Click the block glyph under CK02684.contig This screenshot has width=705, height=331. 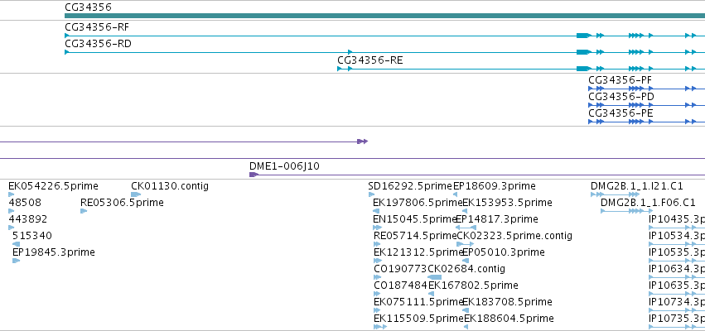pyautogui.click(x=434, y=277)
